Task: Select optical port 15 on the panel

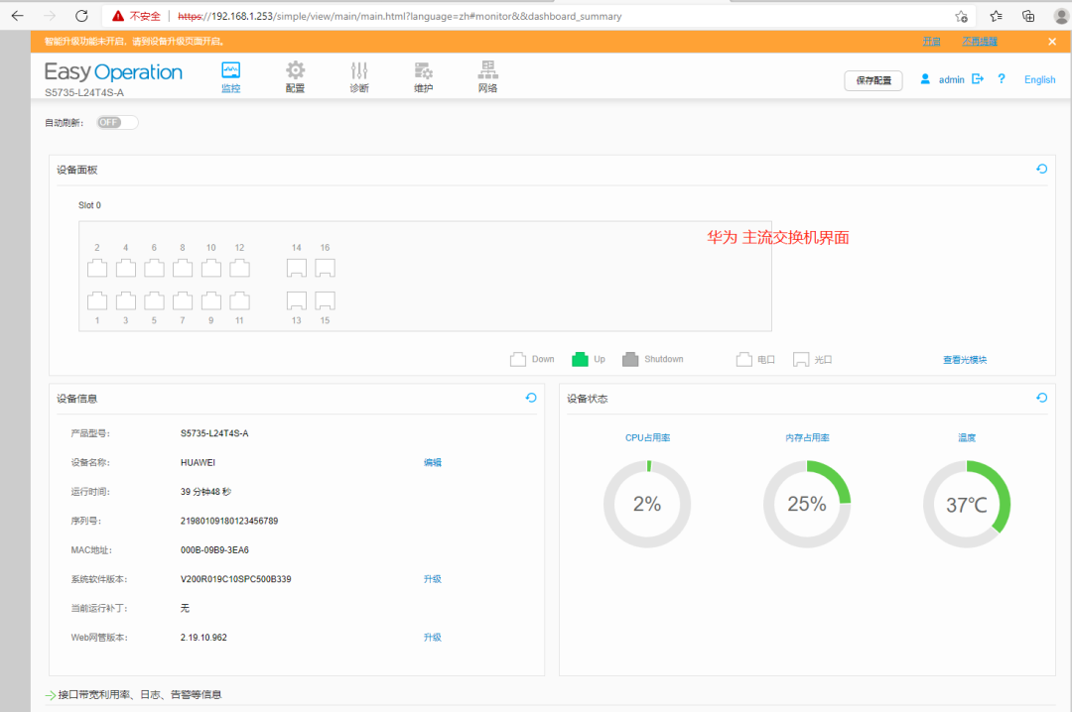Action: pos(325,300)
